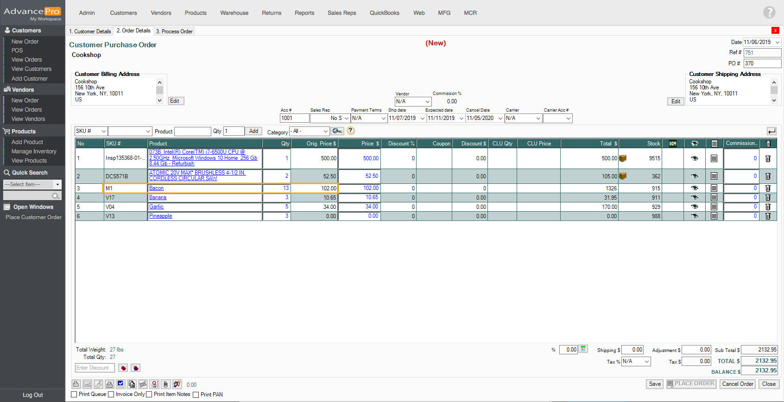Delete the Pineapple row using its trash icon
The image size is (784, 402).
point(768,216)
